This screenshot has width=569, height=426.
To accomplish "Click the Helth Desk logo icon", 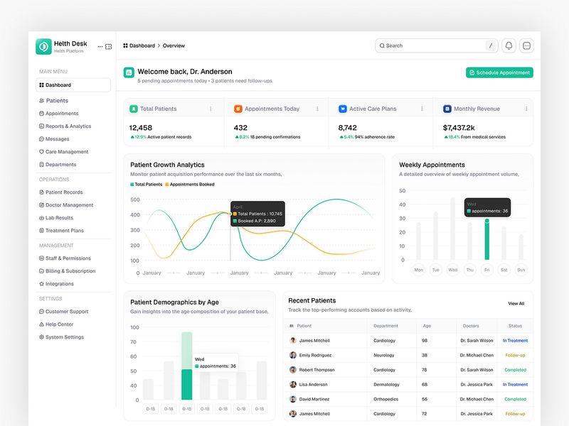I will [43, 46].
